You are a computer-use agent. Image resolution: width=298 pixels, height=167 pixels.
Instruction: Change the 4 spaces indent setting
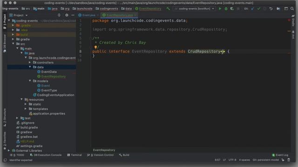coord(244,160)
